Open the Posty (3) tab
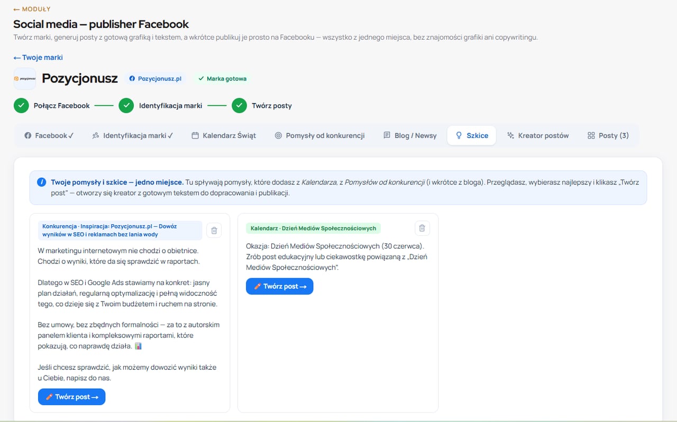This screenshot has width=677, height=422. [608, 135]
